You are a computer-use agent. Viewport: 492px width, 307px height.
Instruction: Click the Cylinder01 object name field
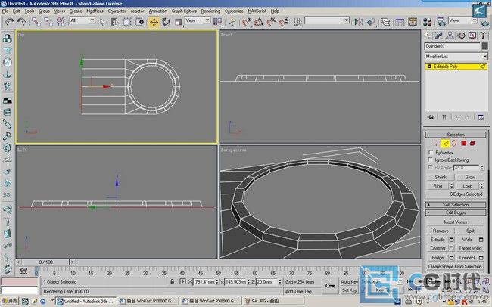coord(452,46)
